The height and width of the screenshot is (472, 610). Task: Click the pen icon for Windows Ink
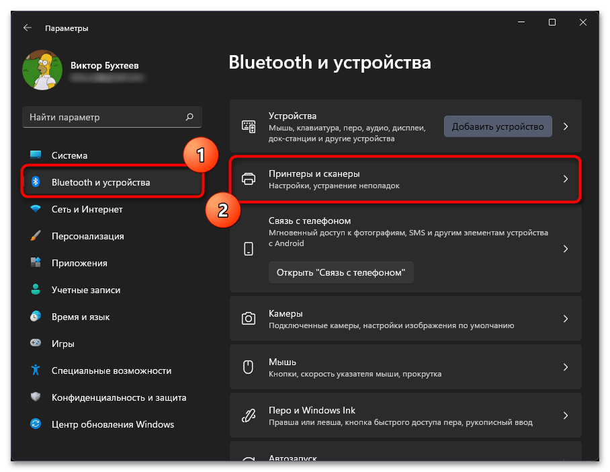[249, 416]
